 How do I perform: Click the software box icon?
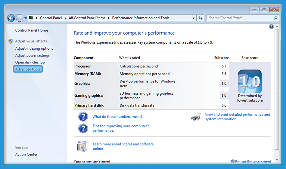click(x=82, y=146)
